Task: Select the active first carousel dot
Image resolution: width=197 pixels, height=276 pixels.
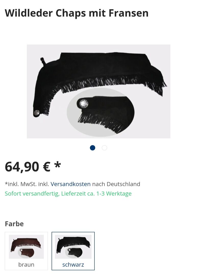Action: tap(93, 148)
